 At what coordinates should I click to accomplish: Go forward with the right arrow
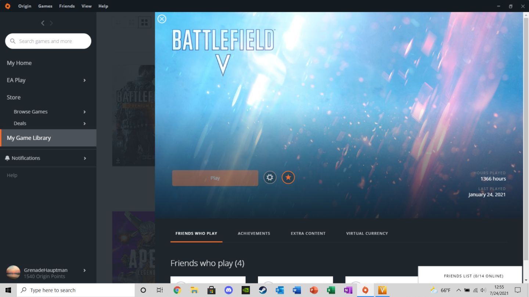[51, 23]
